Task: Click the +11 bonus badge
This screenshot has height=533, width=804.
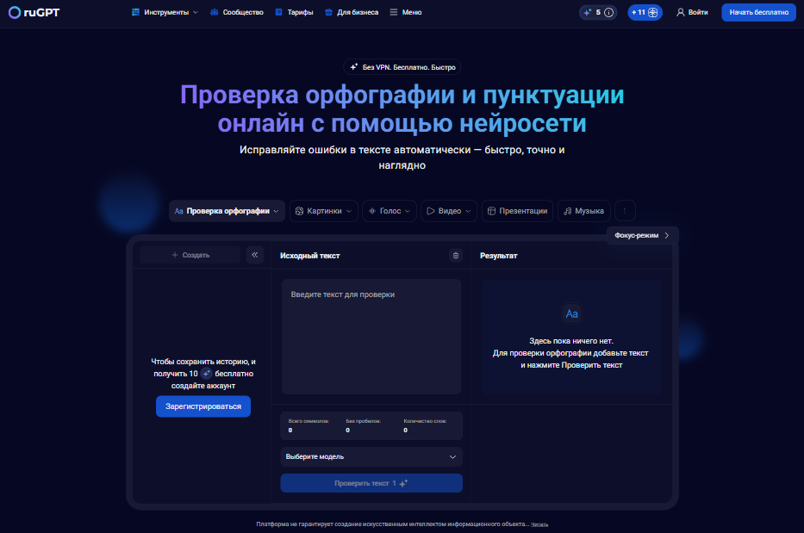Action: point(645,12)
